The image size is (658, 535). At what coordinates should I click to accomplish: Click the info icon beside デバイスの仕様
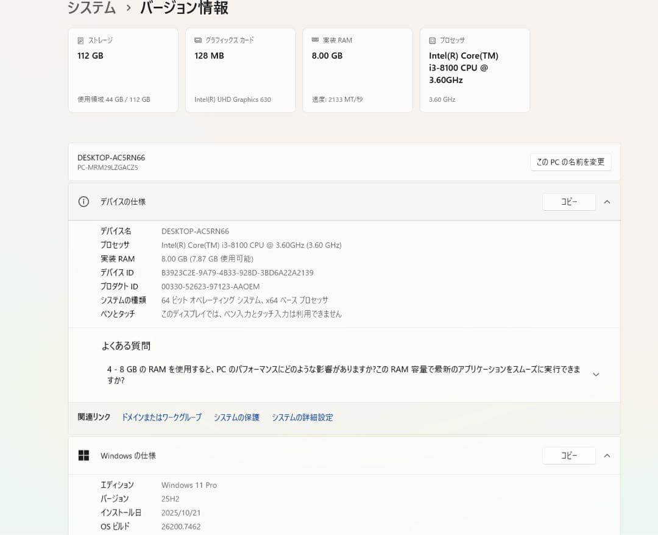point(83,201)
